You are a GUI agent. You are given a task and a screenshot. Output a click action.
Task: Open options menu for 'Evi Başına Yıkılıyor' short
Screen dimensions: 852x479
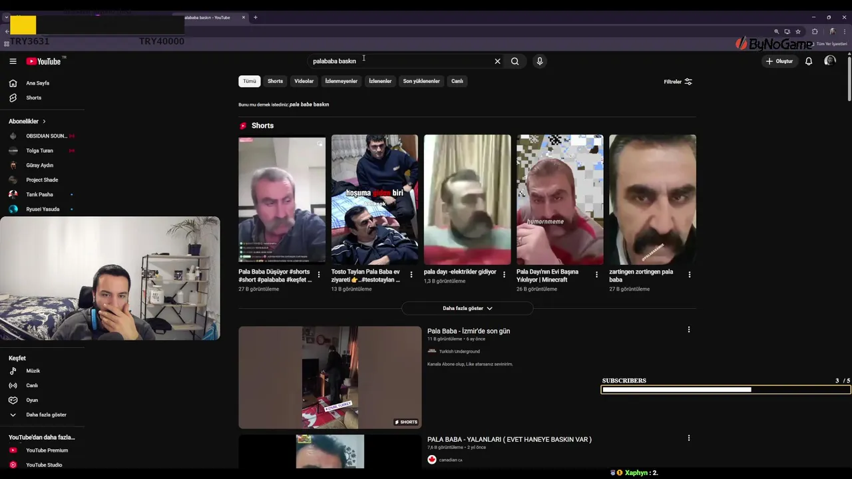pyautogui.click(x=596, y=275)
